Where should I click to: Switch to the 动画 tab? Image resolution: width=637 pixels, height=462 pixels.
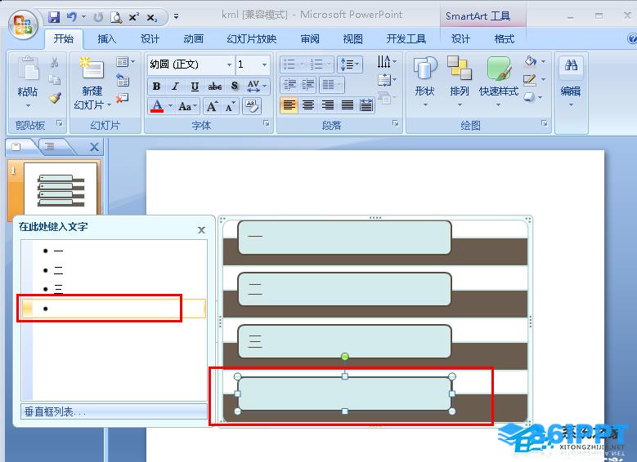[x=193, y=39]
